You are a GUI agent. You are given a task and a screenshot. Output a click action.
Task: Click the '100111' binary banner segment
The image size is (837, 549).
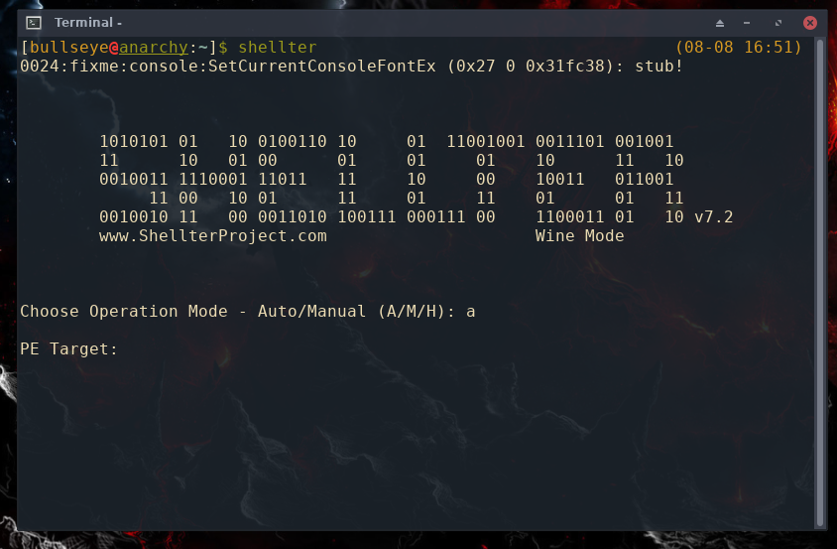point(367,217)
